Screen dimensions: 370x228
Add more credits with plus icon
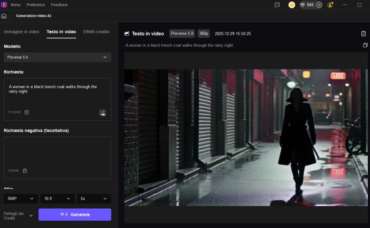click(319, 5)
